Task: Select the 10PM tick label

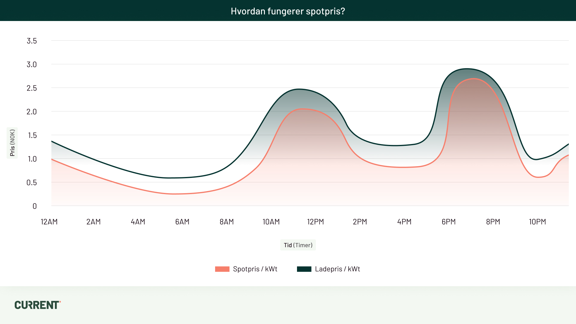Action: tap(538, 222)
